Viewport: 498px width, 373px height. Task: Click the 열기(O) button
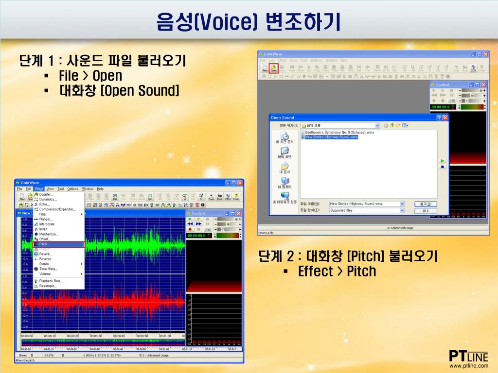point(426,204)
